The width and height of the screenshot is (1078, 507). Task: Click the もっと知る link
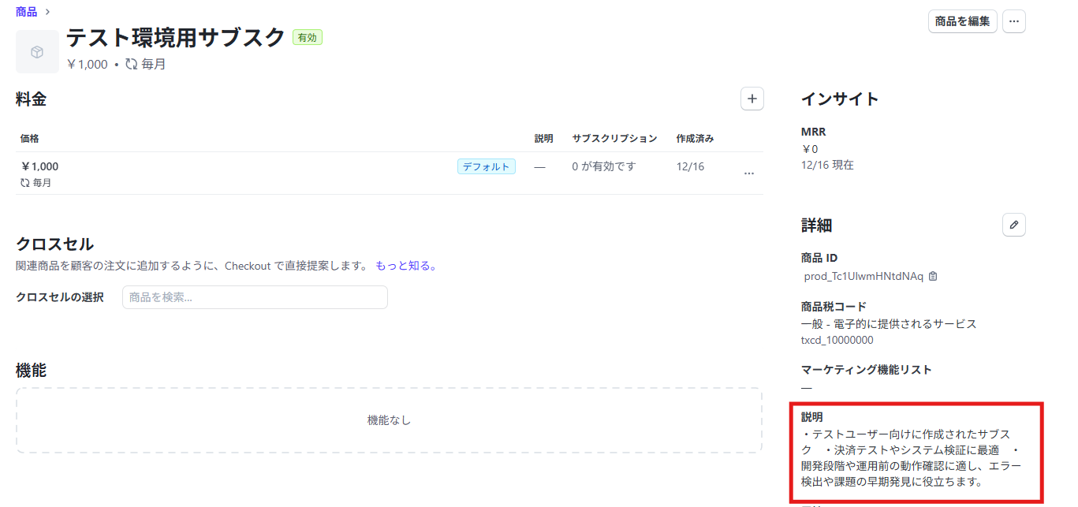point(405,266)
